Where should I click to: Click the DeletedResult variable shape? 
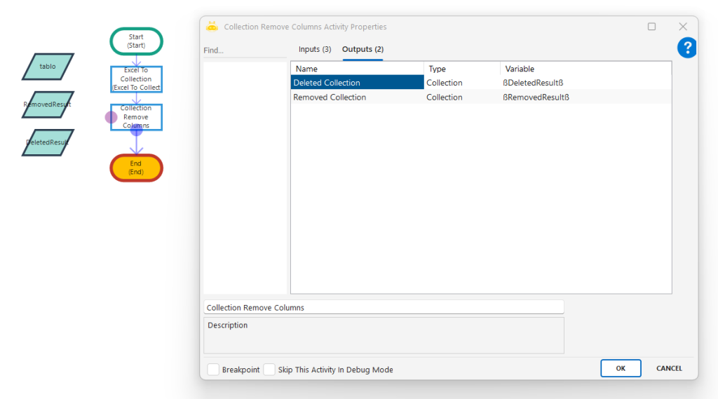click(x=48, y=142)
